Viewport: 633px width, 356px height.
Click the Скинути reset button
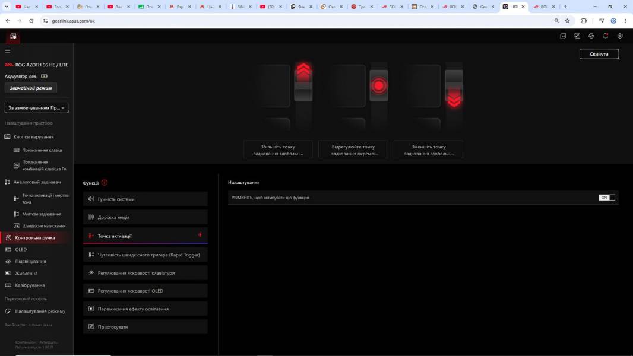(x=599, y=54)
